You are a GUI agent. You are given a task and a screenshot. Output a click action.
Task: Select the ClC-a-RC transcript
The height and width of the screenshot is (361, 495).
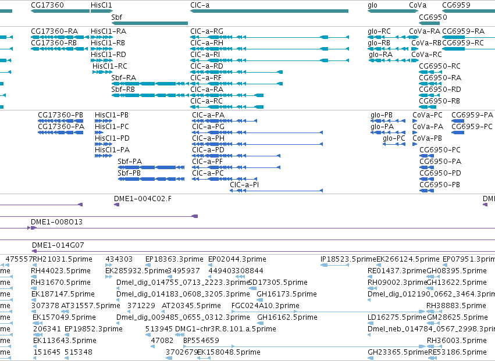tap(227, 107)
